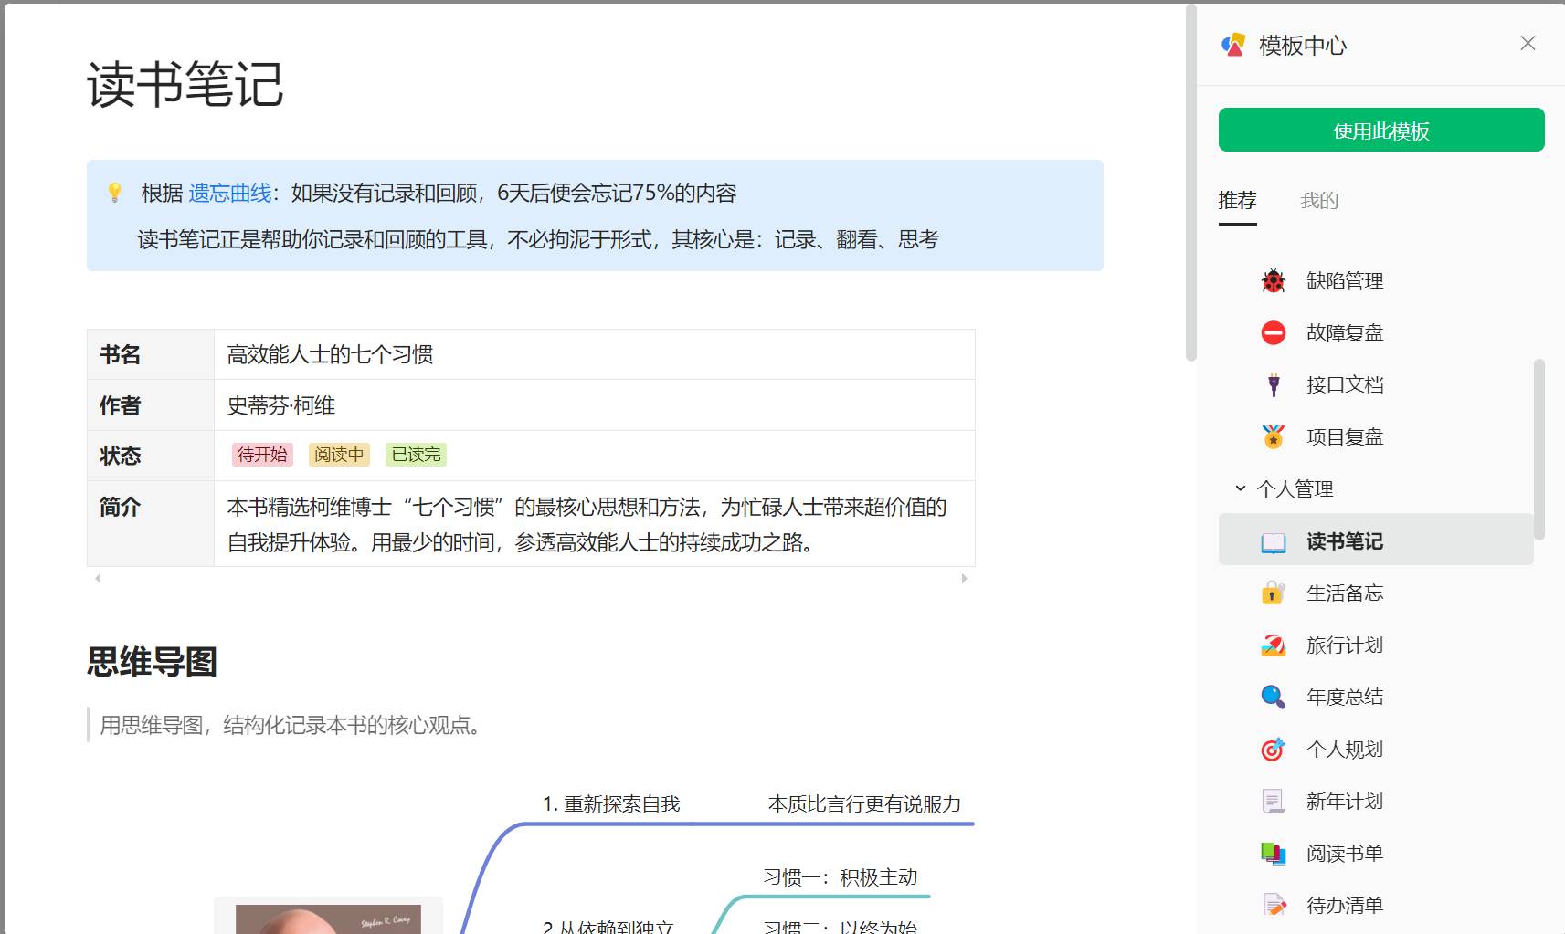The image size is (1565, 934).
Task: Click the quote text under 思维导图
Action: (x=291, y=725)
